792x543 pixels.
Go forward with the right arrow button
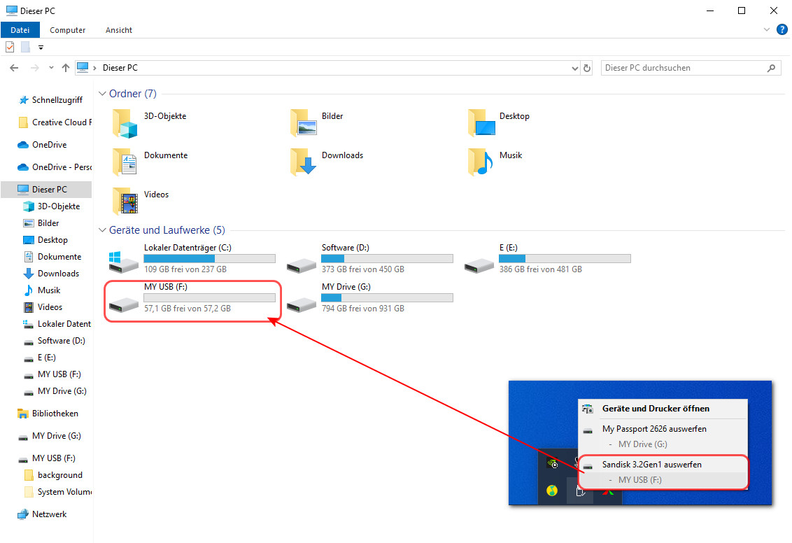(x=34, y=68)
